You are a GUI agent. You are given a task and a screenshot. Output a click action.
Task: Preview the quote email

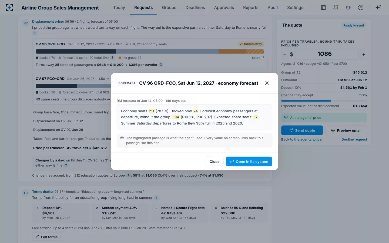346,130
